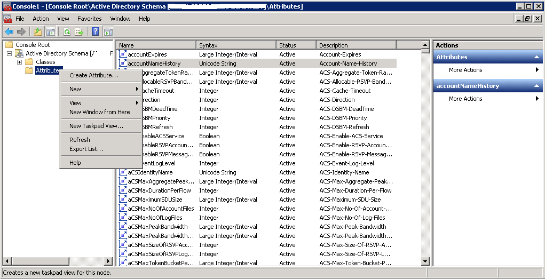Click the aCSMaxDurationPerFlow attribute icon

pyautogui.click(x=123, y=190)
